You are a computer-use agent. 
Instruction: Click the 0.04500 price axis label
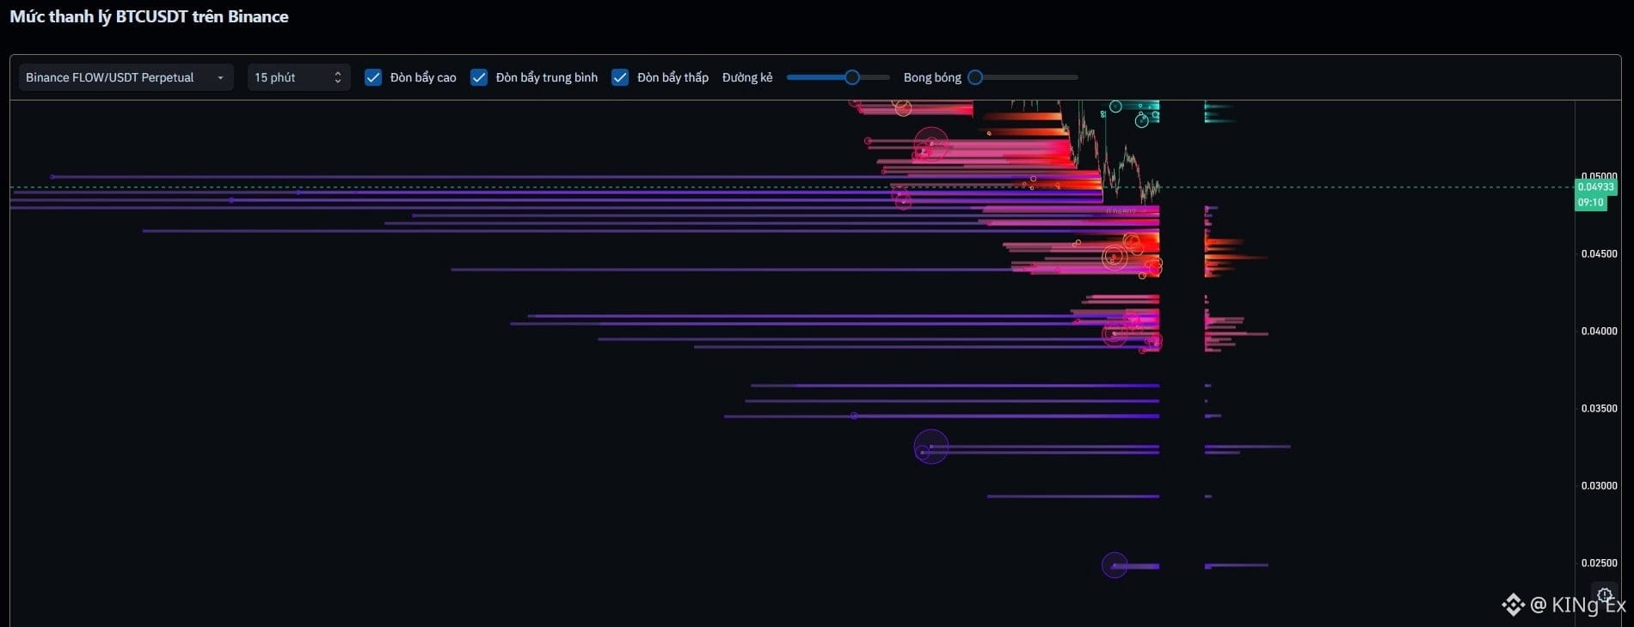(x=1599, y=254)
